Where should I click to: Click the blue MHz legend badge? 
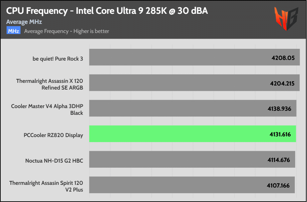pyautogui.click(x=13, y=31)
